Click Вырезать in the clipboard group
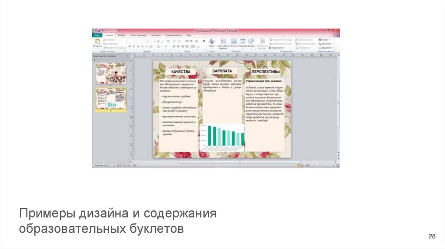This screenshot has height=249, width=445. pos(109,40)
